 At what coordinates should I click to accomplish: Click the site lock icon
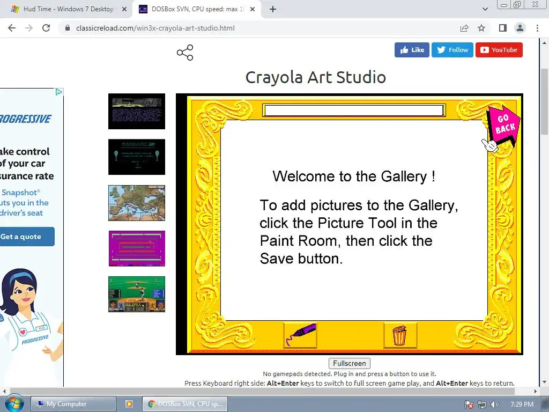[x=68, y=28]
